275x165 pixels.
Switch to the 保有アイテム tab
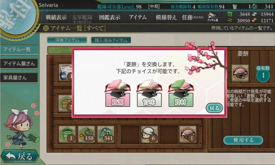pos(67,40)
